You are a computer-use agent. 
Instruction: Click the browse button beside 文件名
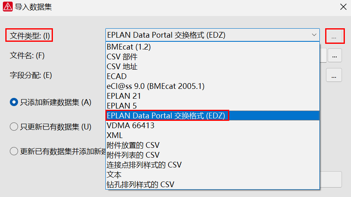(335, 56)
